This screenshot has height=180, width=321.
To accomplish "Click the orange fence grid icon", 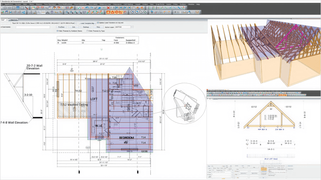I will pyautogui.click(x=197, y=12).
